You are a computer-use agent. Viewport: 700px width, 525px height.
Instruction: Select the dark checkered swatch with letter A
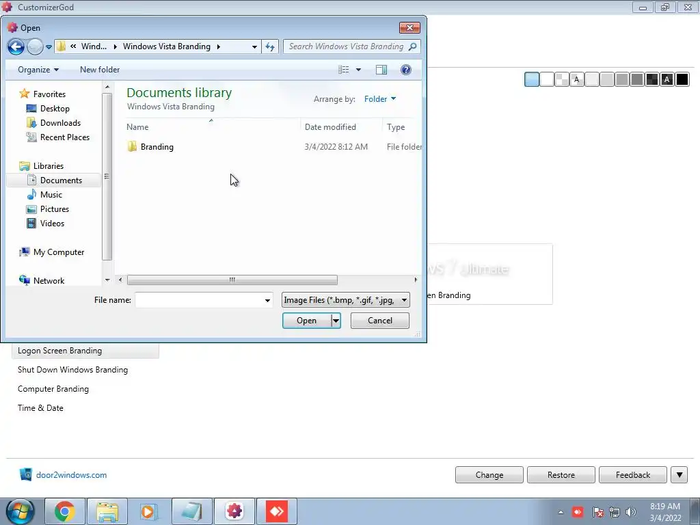(x=667, y=79)
